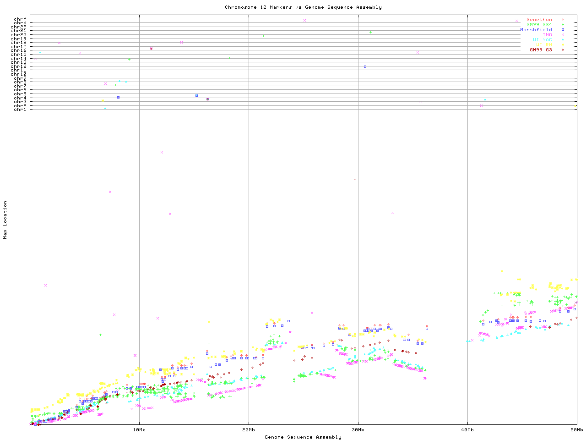Click the Map Location y-axis title
Image resolution: width=586 pixels, height=440 pixels.
pos(5,220)
